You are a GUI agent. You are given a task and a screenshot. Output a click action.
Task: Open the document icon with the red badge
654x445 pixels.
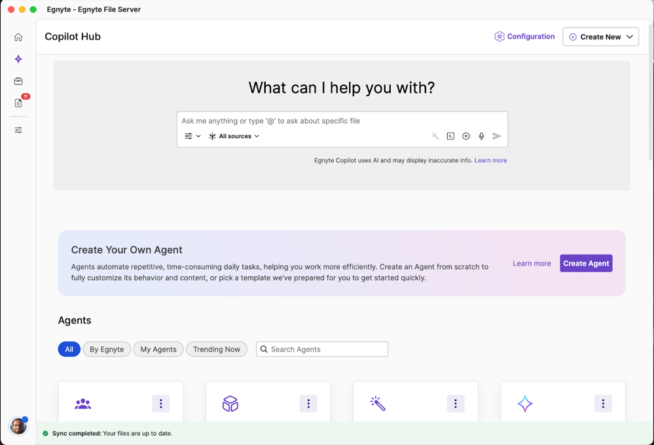18,103
